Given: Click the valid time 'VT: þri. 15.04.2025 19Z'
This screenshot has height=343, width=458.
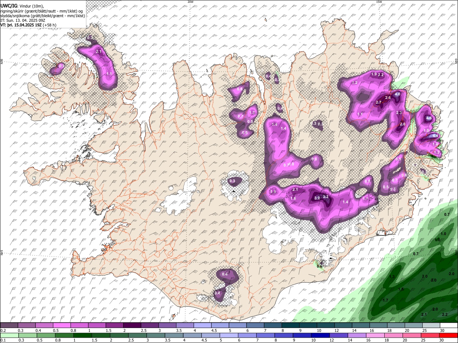Looking at the screenshot, I should [x=21, y=25].
